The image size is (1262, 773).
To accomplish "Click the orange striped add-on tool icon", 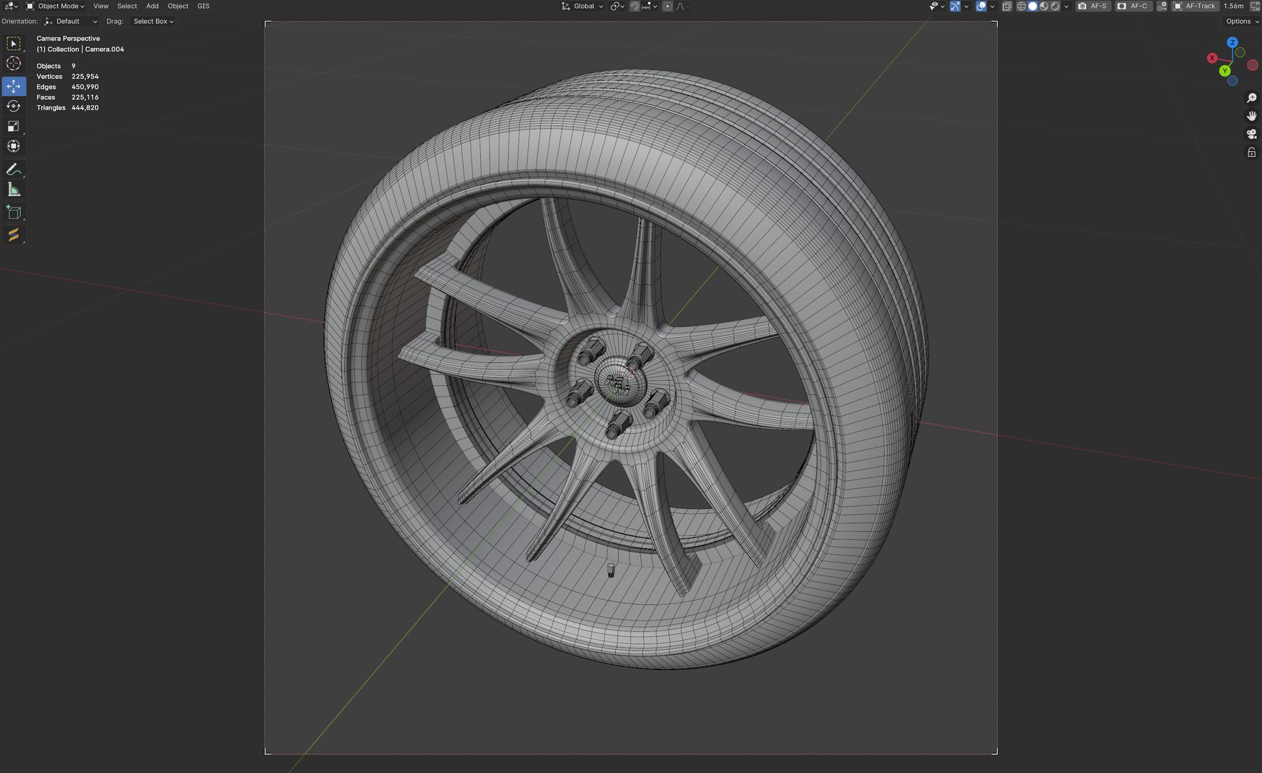I will point(14,235).
